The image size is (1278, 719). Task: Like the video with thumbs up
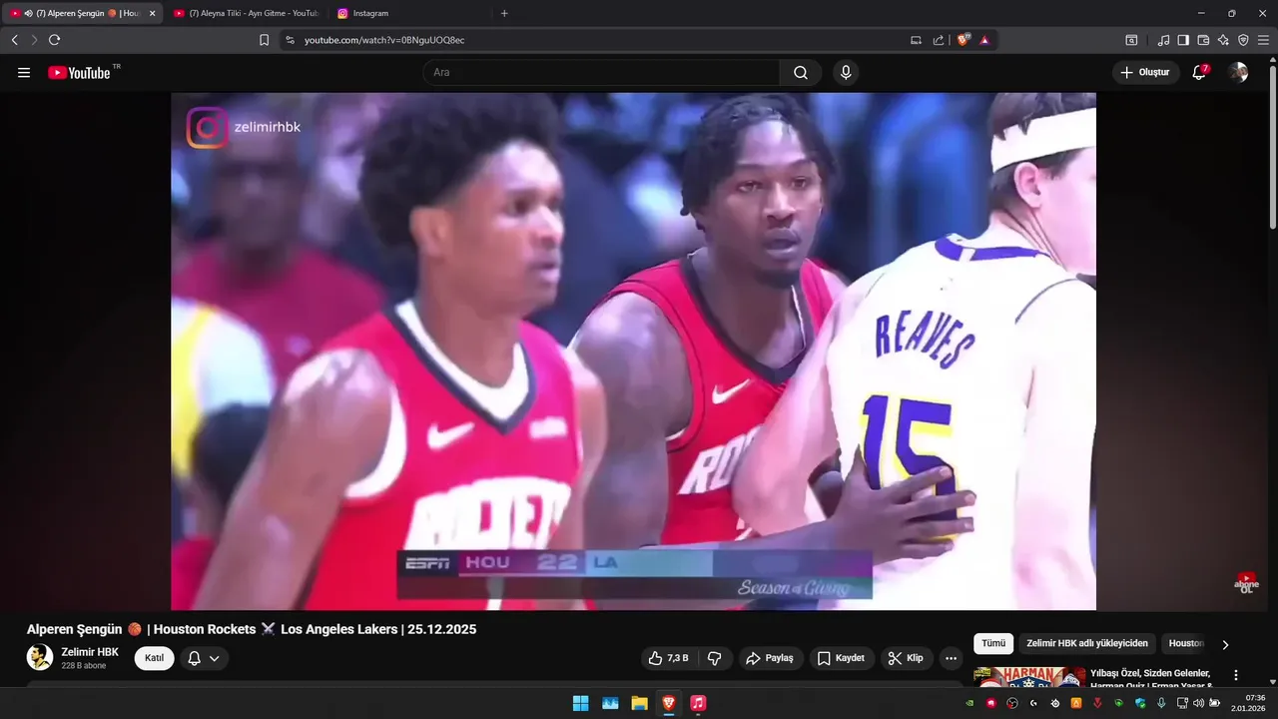[668, 658]
